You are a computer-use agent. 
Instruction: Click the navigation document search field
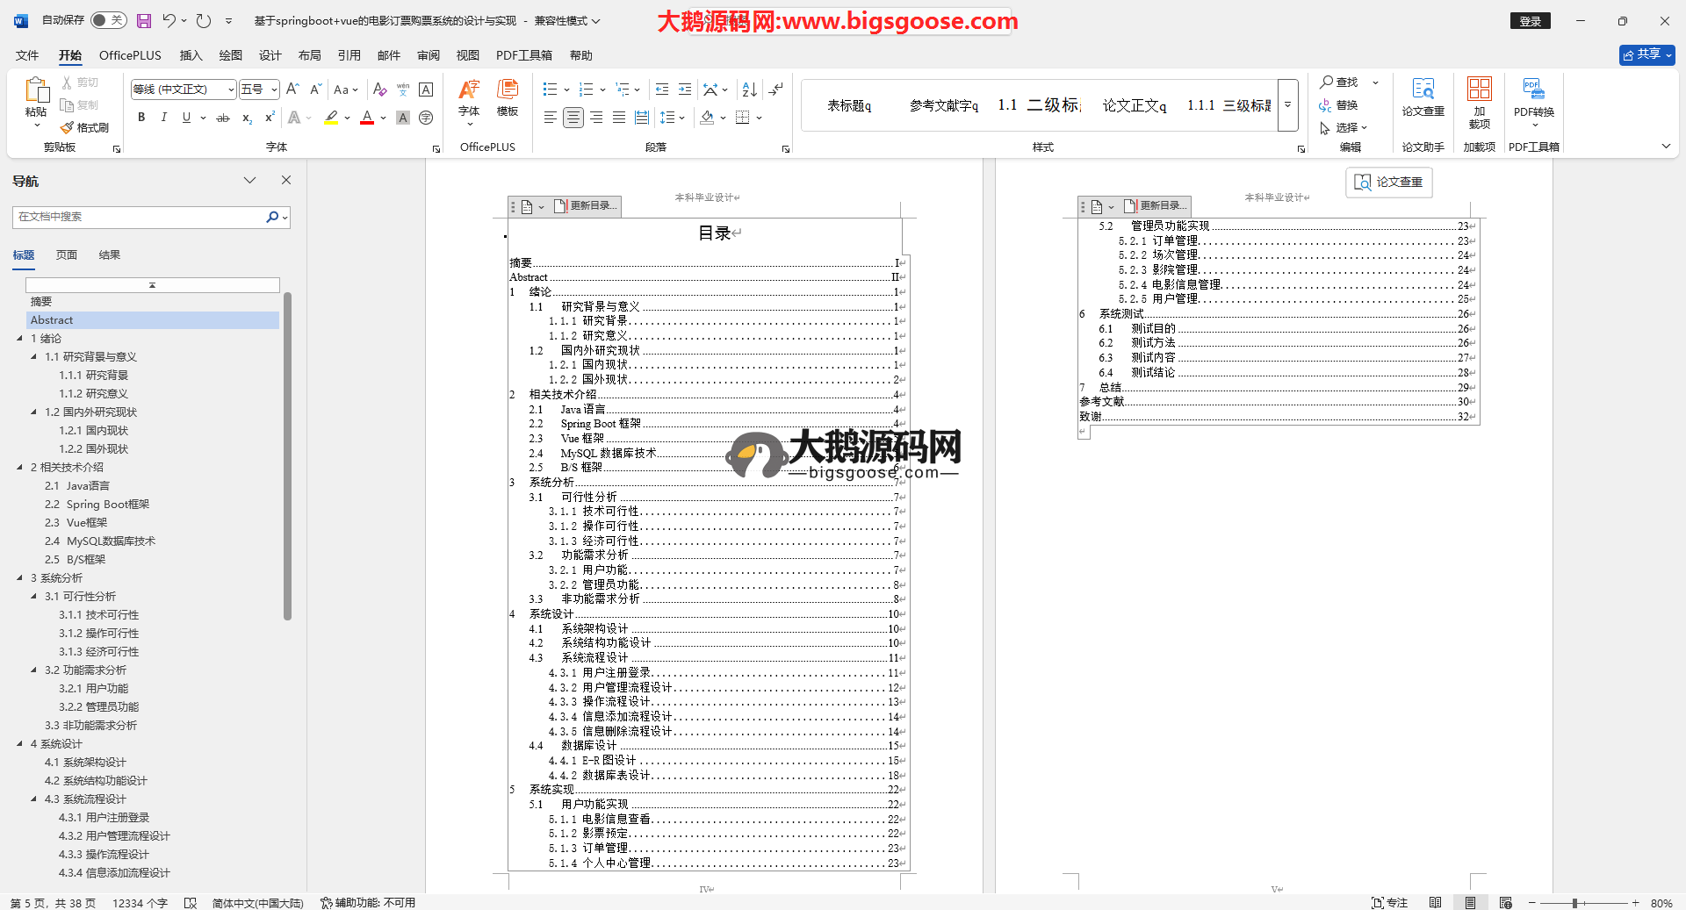click(x=139, y=217)
